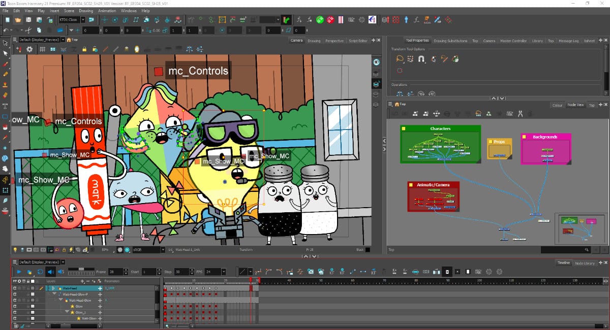Collapse the Watt-Head-Glow-P layer group
This screenshot has width=610, height=330.
54,294
